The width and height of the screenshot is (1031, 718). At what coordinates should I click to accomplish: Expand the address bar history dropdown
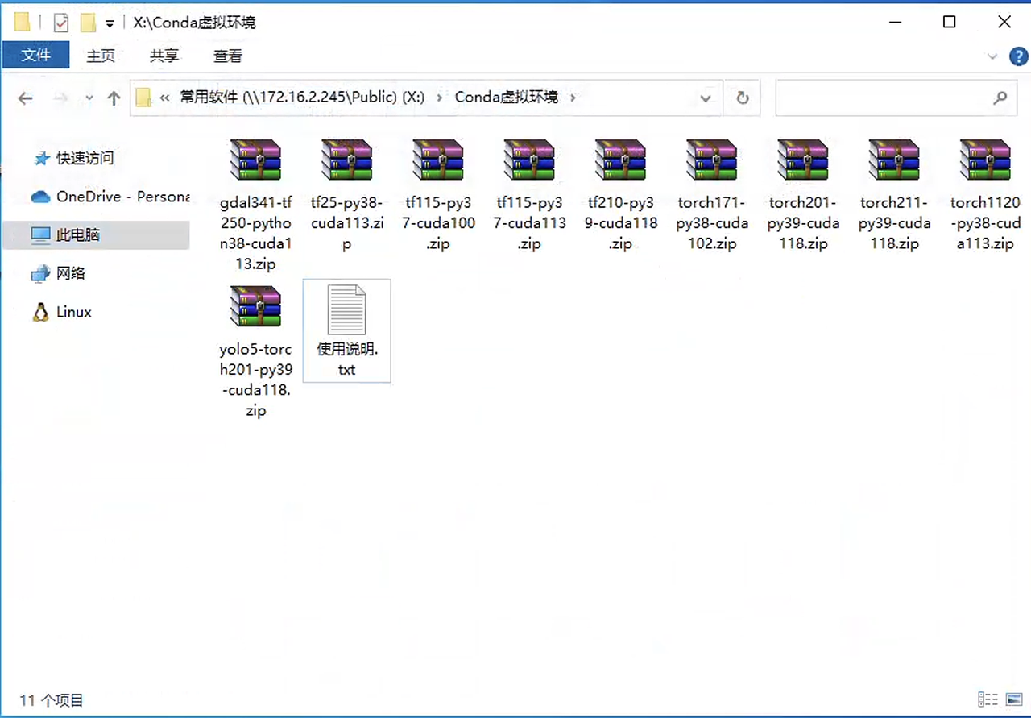point(706,98)
